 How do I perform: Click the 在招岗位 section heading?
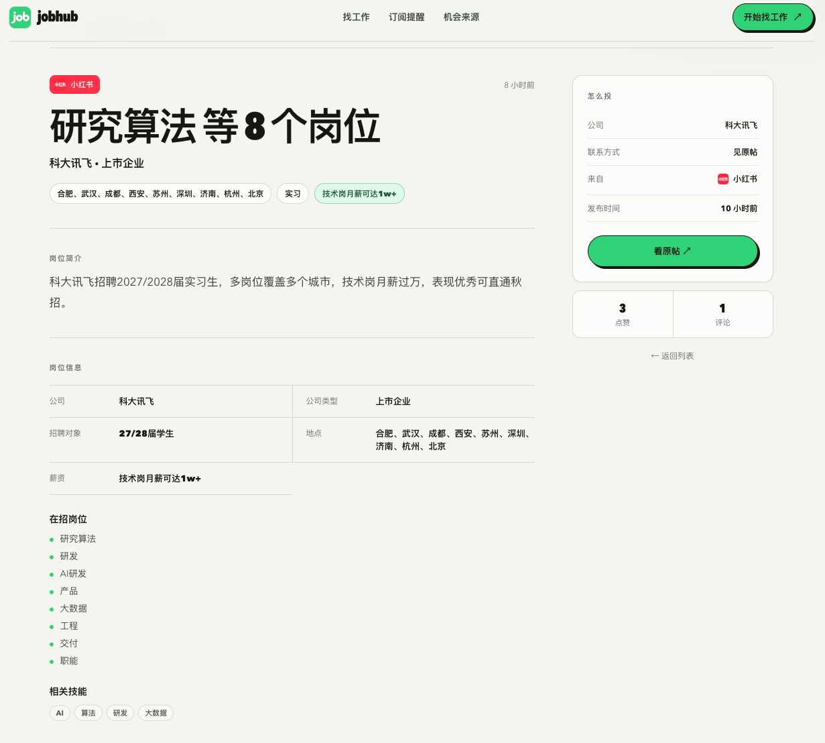click(68, 519)
